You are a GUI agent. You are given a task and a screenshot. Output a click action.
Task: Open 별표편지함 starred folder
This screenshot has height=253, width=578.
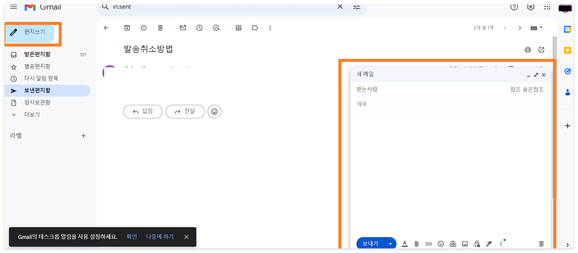pyautogui.click(x=48, y=66)
